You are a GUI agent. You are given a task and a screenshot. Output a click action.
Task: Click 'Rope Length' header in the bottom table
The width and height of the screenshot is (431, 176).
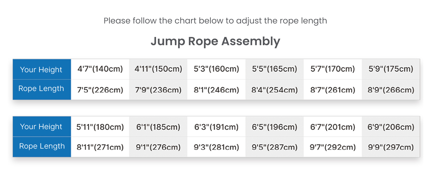[x=42, y=146]
